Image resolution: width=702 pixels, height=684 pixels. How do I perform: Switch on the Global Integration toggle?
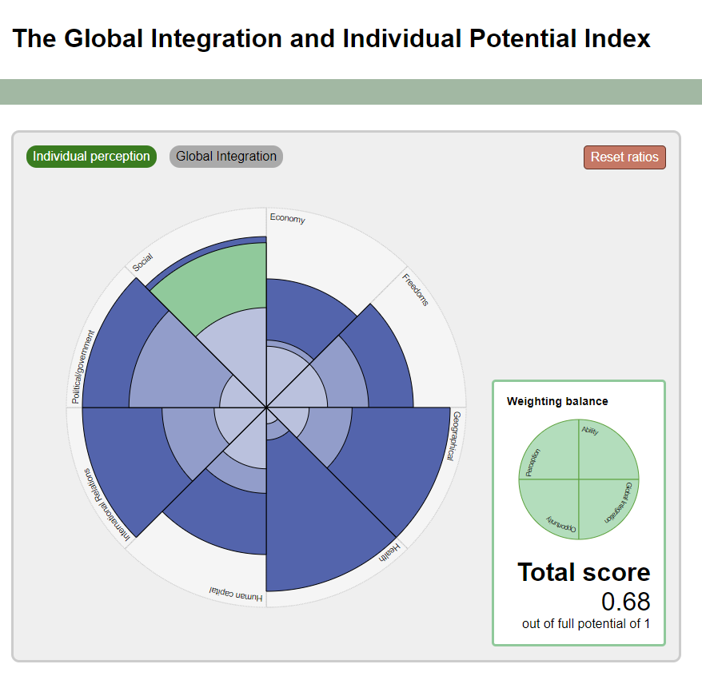point(226,157)
